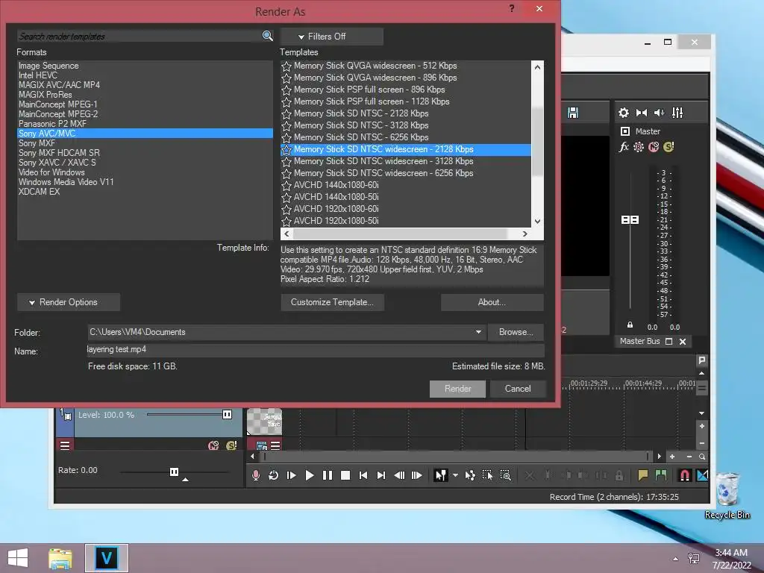Select Windows Media Video V11 format
This screenshot has height=573, width=764.
66,182
